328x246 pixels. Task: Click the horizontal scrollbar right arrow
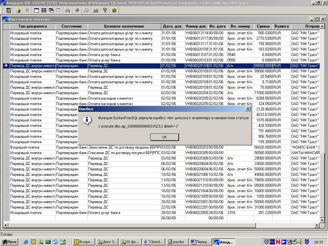pos(317,225)
